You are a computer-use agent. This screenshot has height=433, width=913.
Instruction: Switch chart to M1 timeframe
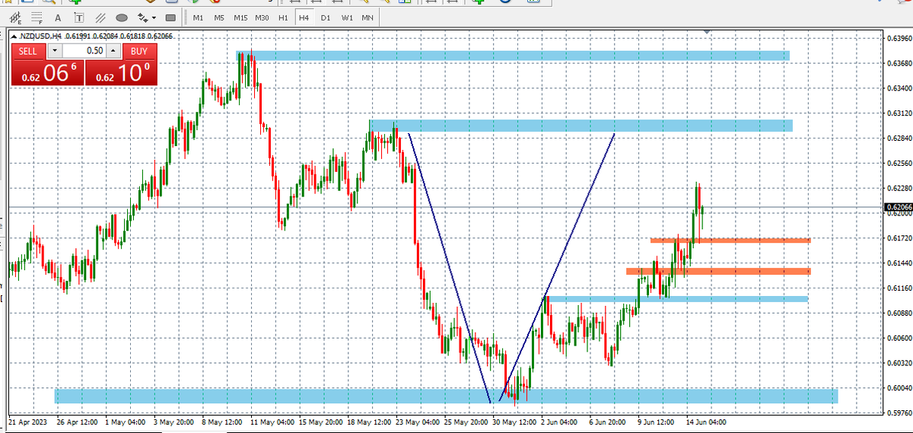tap(198, 18)
